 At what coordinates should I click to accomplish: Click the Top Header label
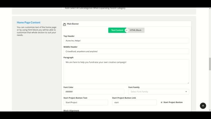point(69,36)
